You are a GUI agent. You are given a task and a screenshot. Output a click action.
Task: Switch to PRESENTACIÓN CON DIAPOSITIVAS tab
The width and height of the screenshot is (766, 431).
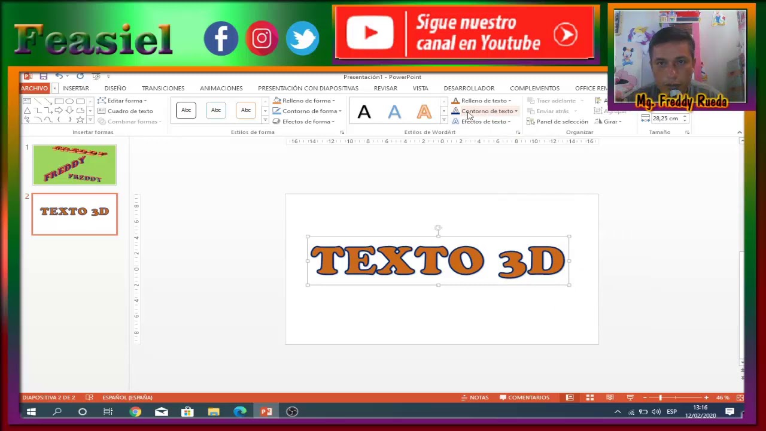(x=308, y=88)
